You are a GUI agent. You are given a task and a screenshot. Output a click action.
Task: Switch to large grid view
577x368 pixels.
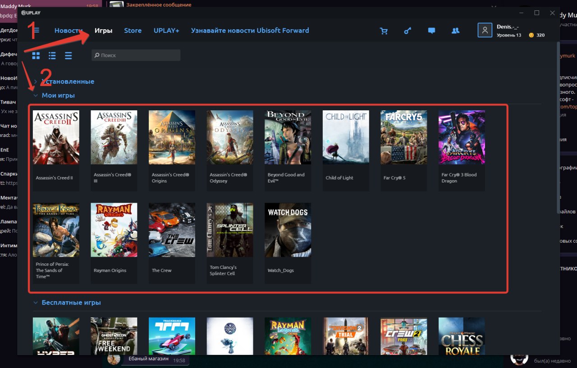(36, 55)
